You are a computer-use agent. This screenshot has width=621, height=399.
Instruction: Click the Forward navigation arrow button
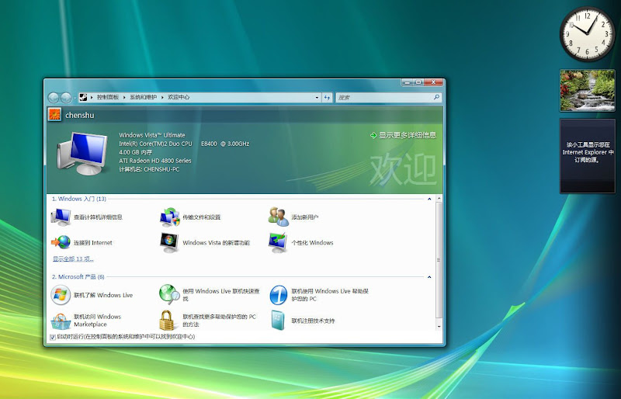click(66, 98)
